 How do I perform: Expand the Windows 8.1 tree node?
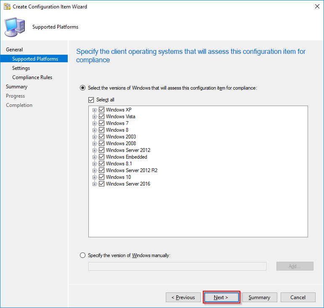tap(94, 164)
